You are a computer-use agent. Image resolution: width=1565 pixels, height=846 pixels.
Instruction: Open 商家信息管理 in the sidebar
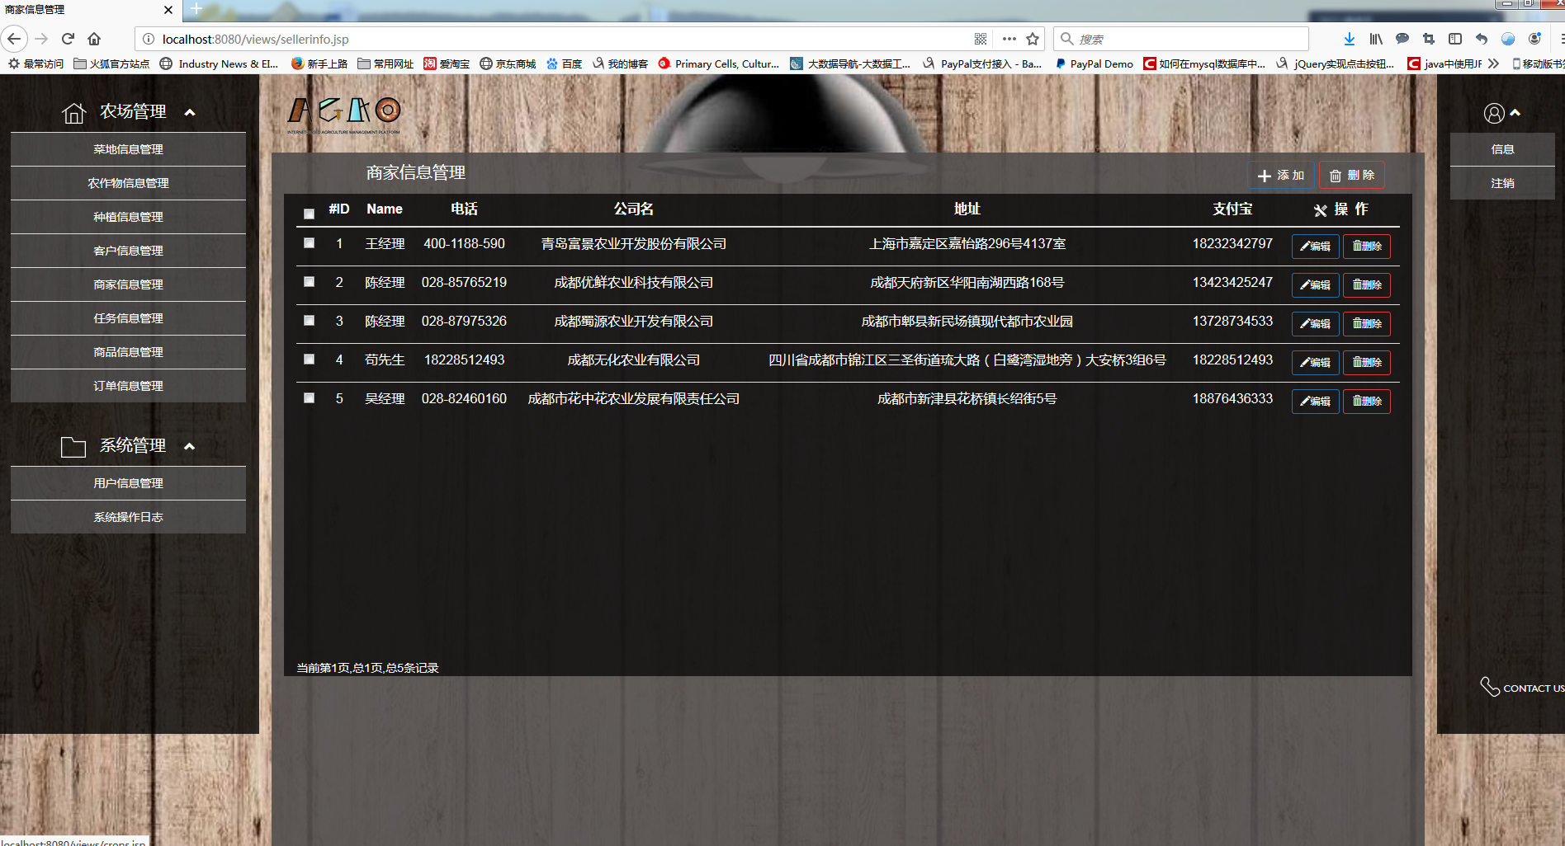point(128,284)
